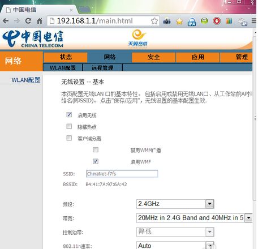Bookmark page with the star outline icon
The image size is (258, 249).
point(154,21)
